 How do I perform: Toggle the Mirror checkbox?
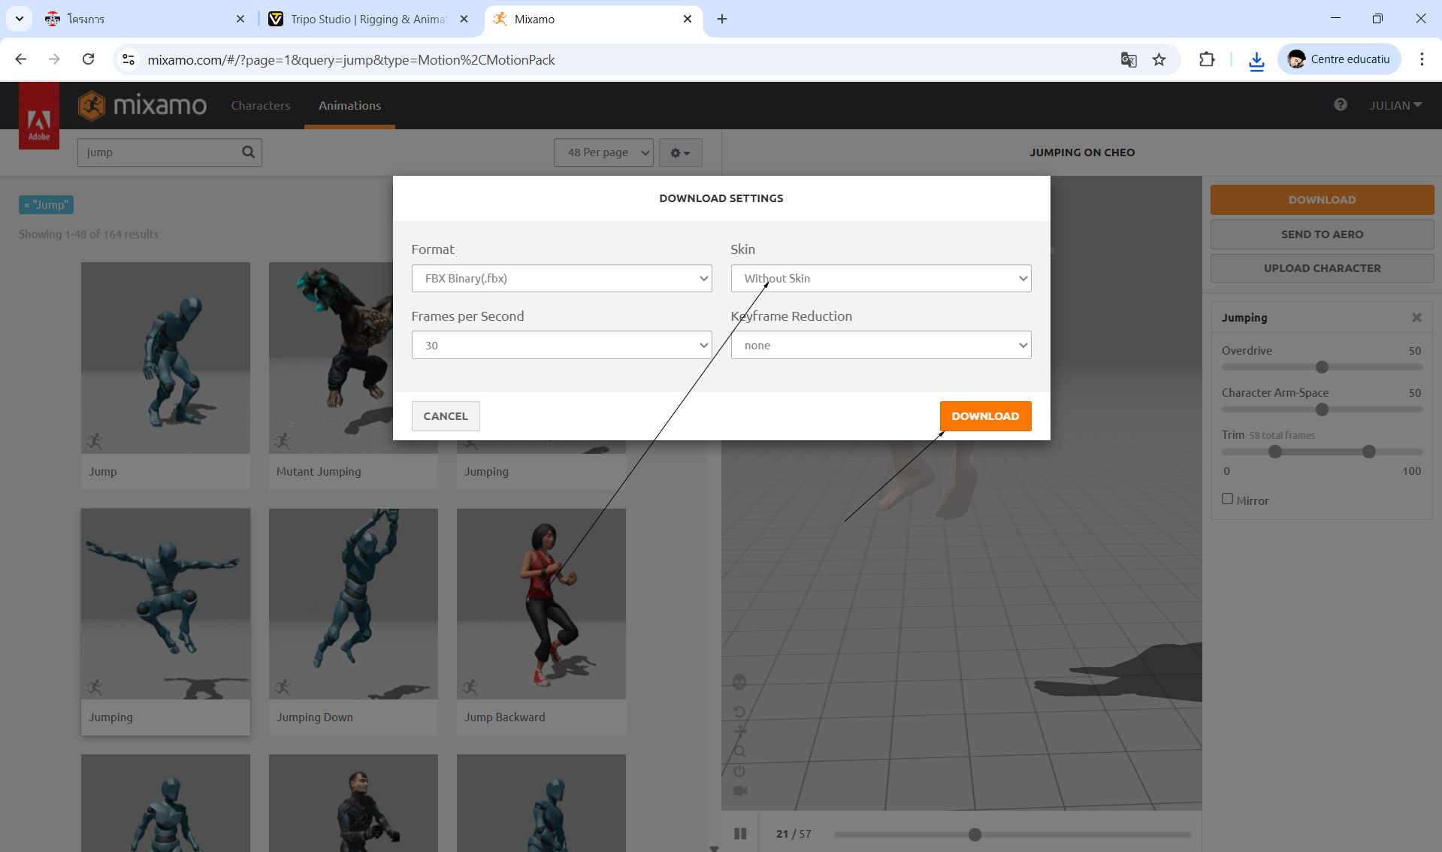[1227, 499]
